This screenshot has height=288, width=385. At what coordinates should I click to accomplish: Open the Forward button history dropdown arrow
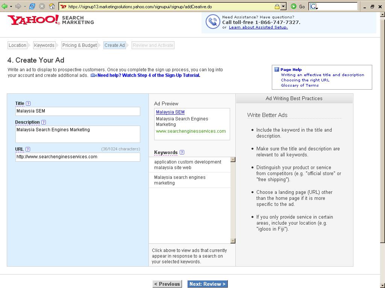tap(25, 7)
